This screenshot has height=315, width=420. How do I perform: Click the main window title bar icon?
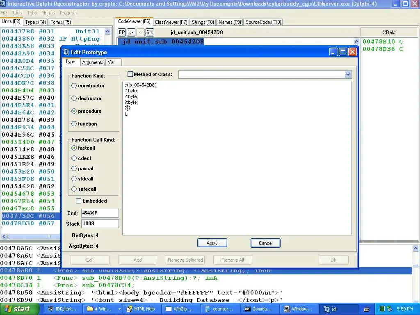[3, 4]
